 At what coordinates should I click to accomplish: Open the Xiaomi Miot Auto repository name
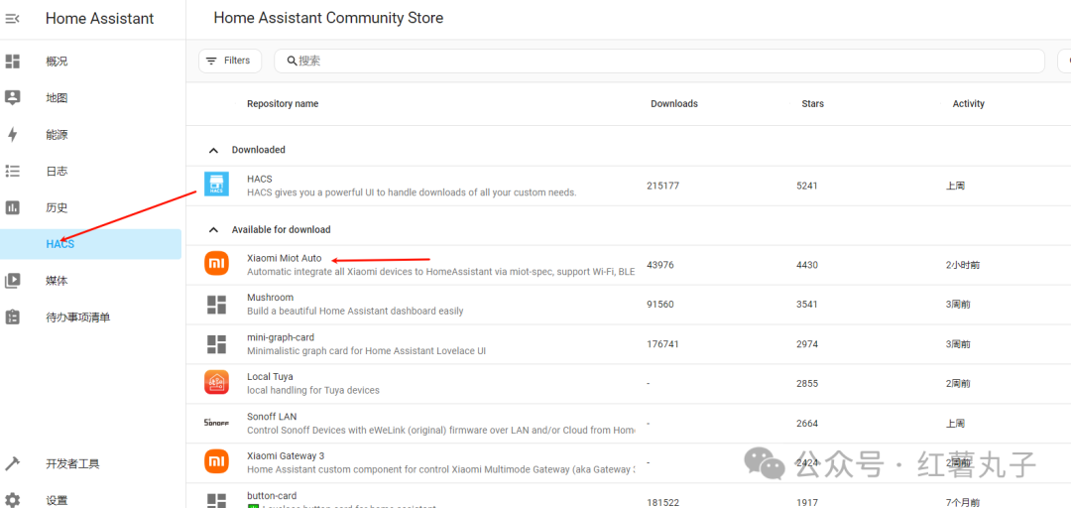[x=285, y=258]
